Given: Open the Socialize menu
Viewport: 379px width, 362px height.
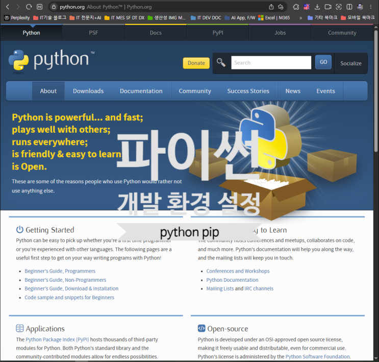Looking at the screenshot, I should pos(351,63).
